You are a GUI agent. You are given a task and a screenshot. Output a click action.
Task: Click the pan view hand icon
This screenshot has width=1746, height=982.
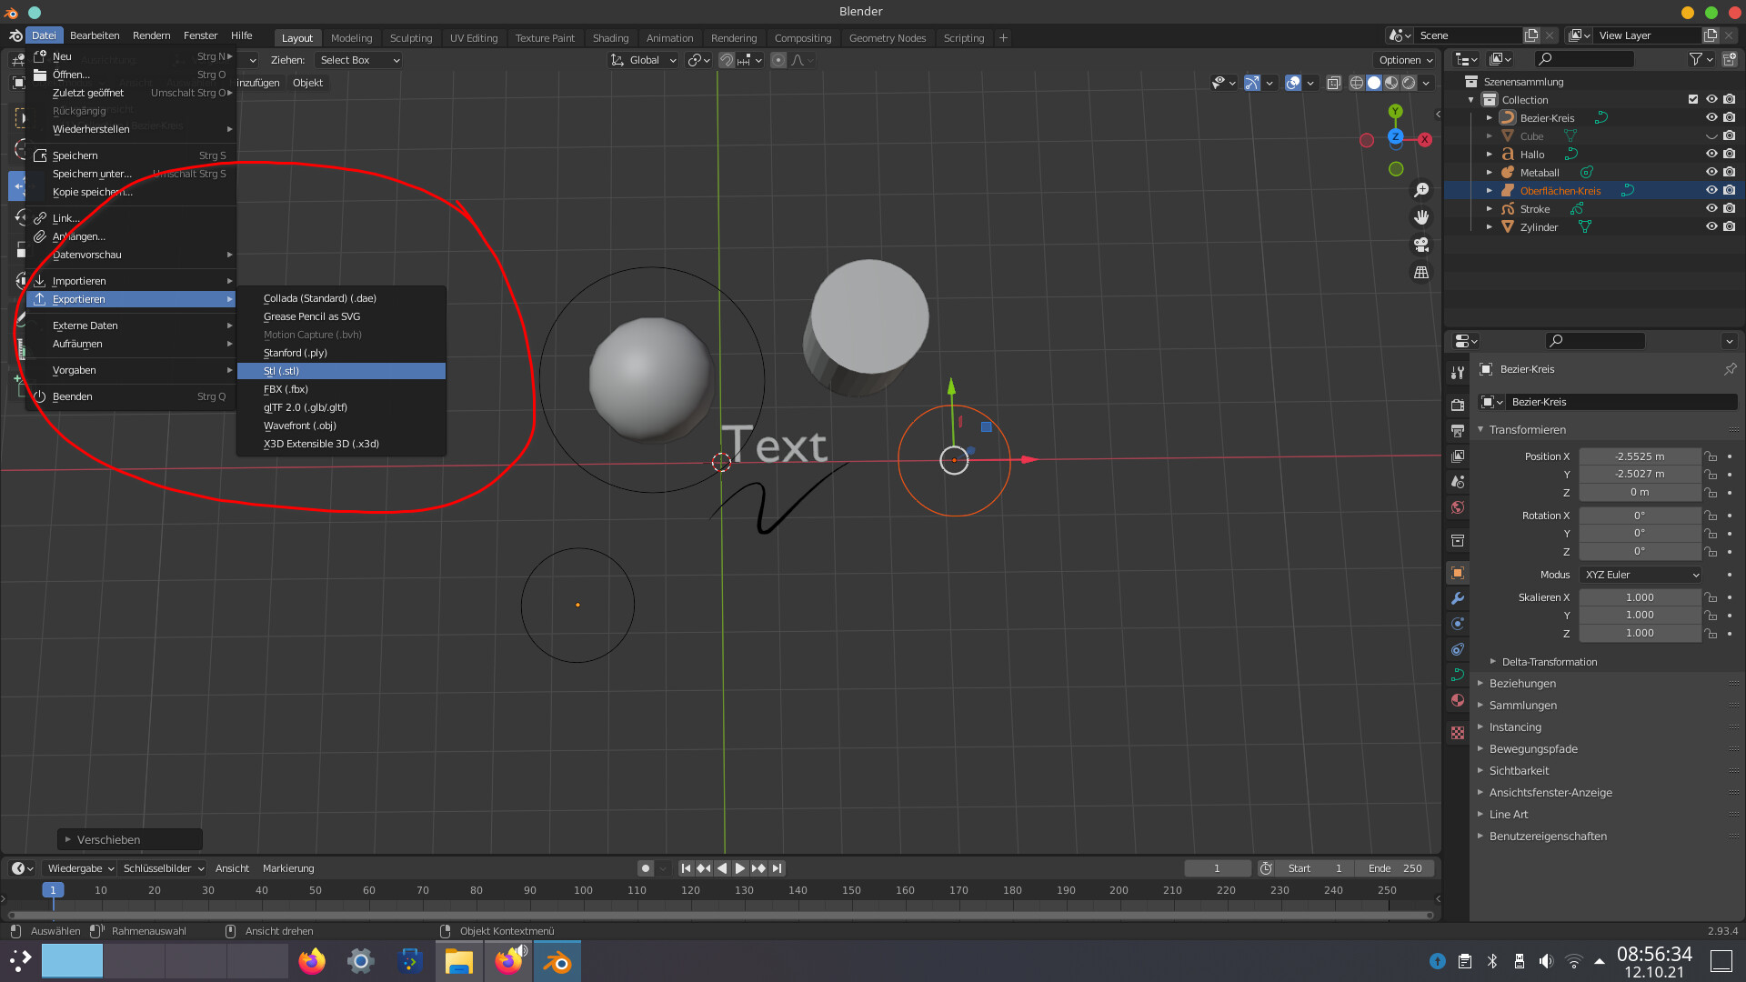click(x=1421, y=217)
